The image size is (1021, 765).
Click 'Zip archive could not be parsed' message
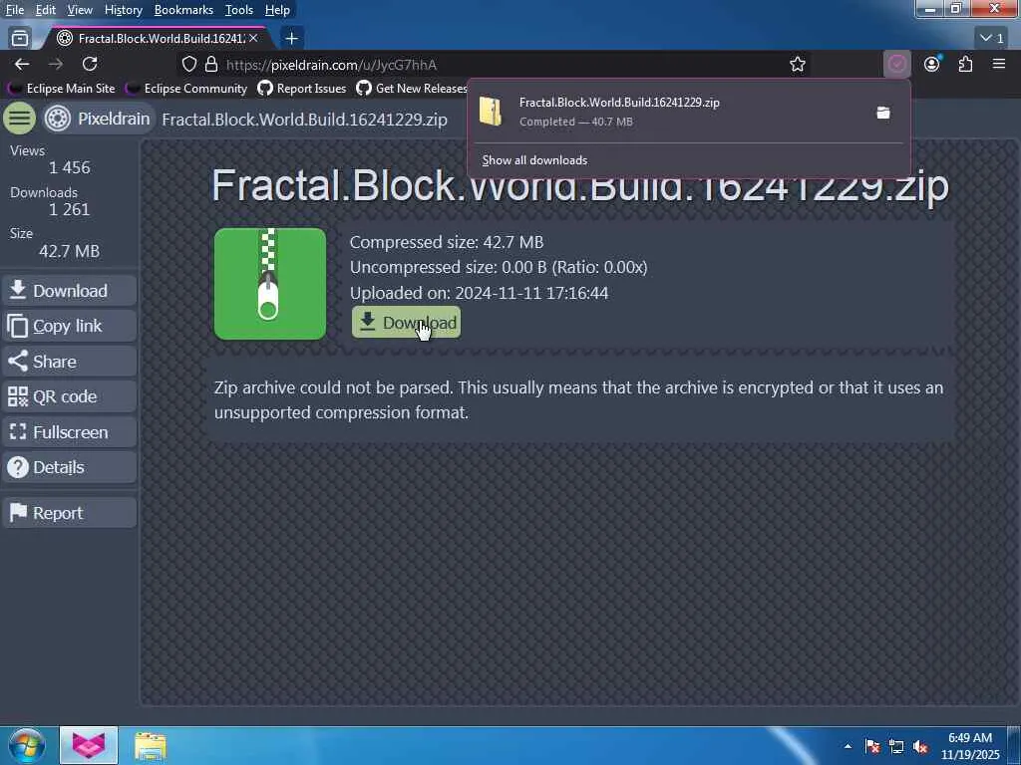pos(578,399)
